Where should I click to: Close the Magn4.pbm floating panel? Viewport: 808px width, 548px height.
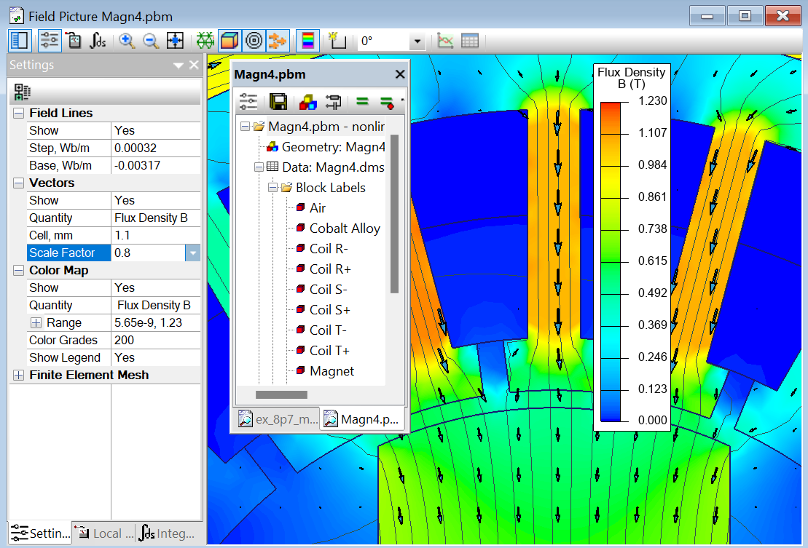tap(399, 74)
